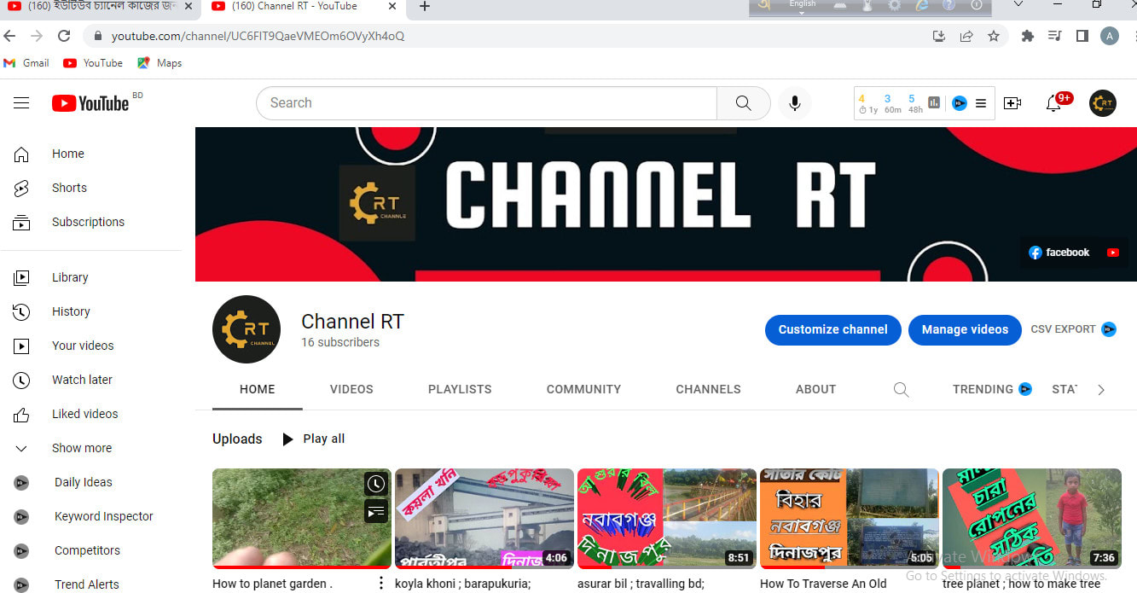1137x593 pixels.
Task: Select Shorts in the sidebar
Action: click(x=68, y=188)
